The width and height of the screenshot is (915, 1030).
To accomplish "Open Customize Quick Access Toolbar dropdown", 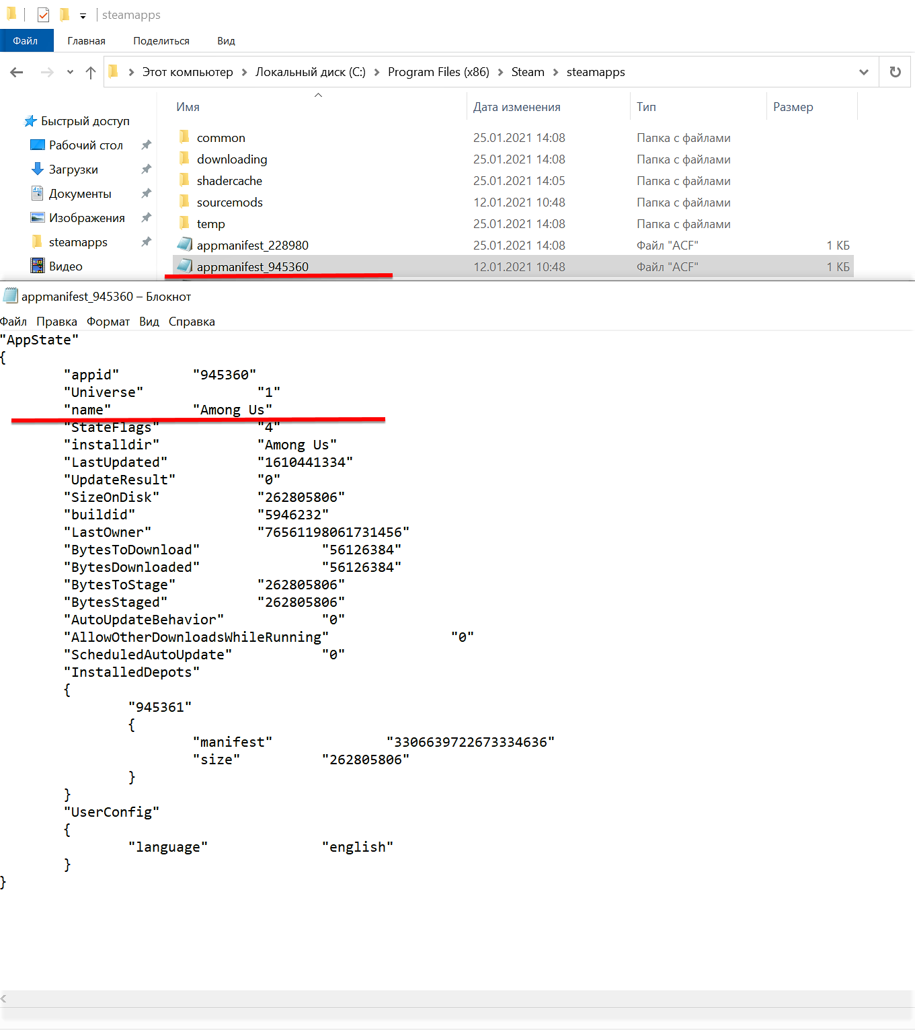I will coord(83,15).
